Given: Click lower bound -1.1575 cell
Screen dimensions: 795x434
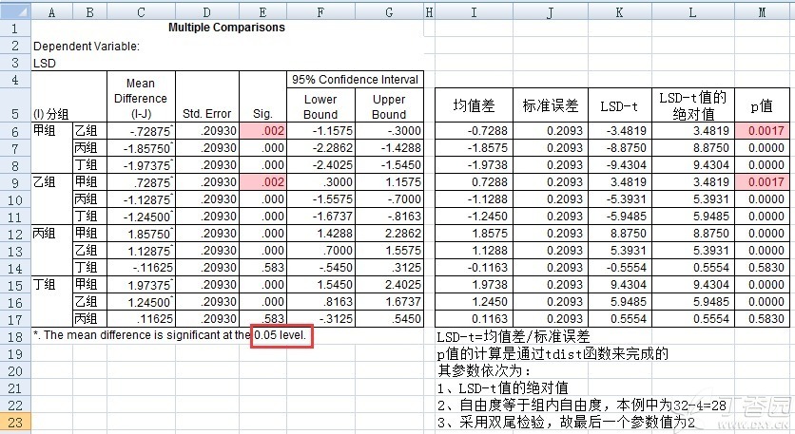Looking at the screenshot, I should (x=320, y=131).
